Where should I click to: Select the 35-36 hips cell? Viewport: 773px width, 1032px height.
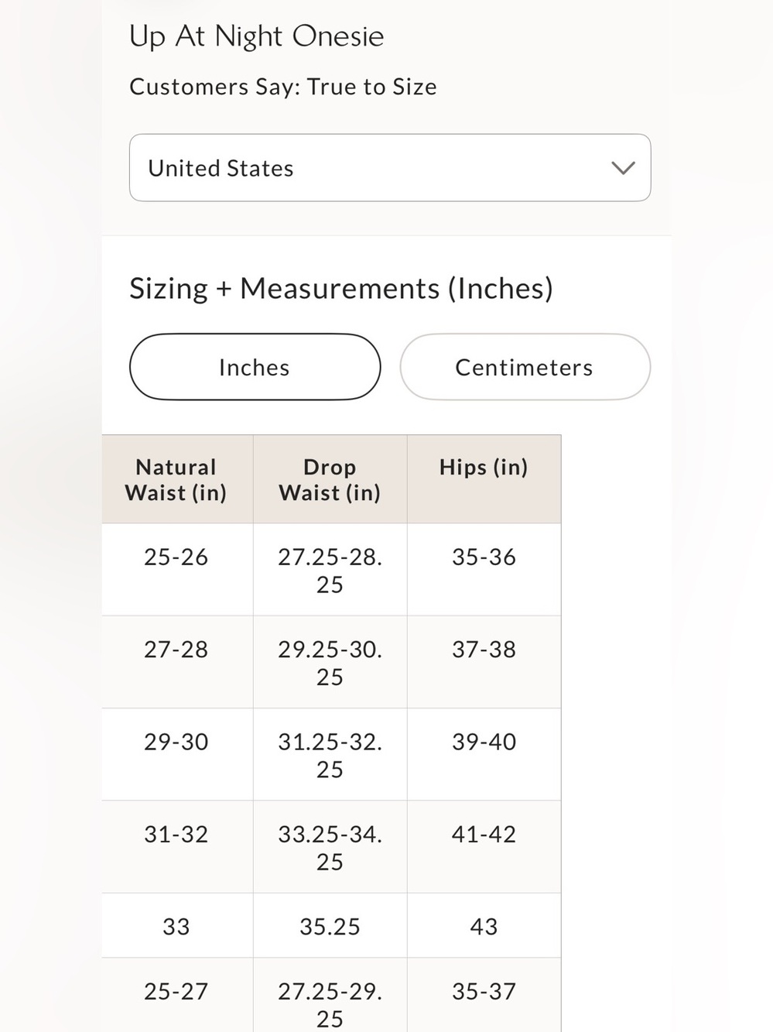(x=484, y=570)
